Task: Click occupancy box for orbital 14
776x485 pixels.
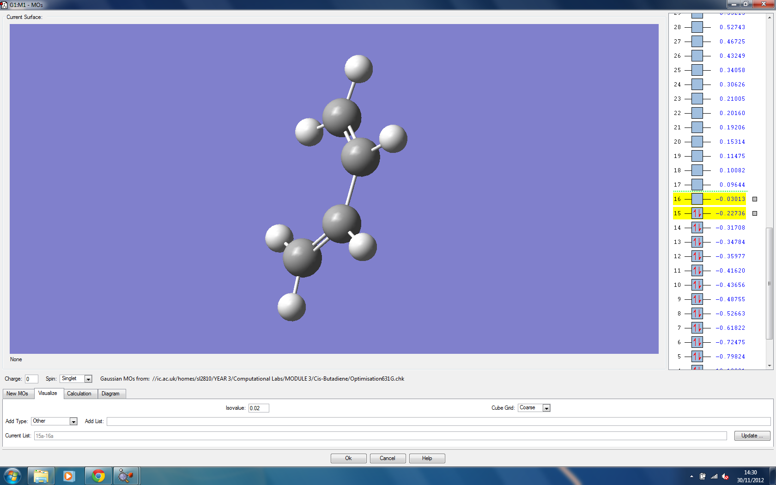Action: point(697,228)
